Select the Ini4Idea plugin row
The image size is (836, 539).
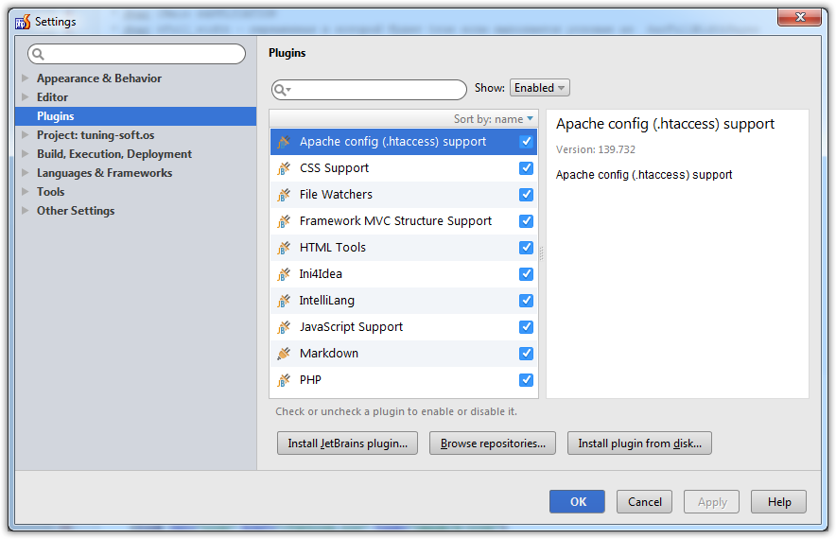click(x=404, y=274)
